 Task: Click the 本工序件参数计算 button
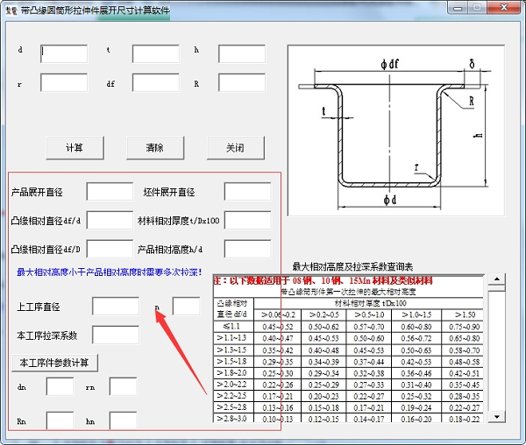coord(54,362)
